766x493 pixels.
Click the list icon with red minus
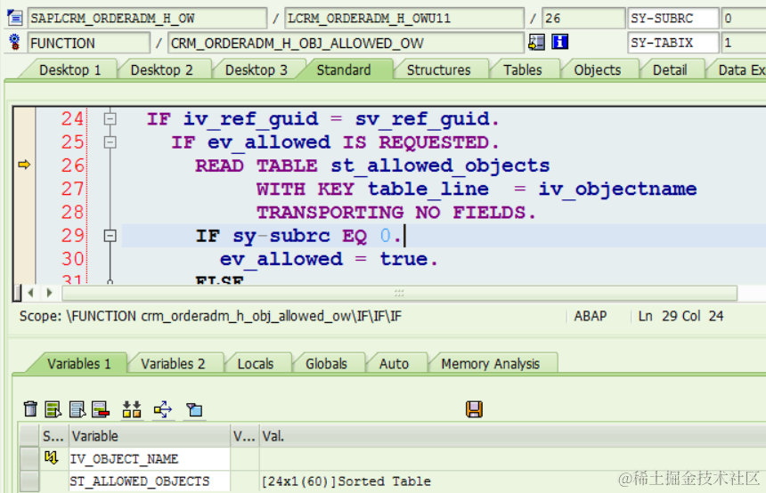(101, 409)
